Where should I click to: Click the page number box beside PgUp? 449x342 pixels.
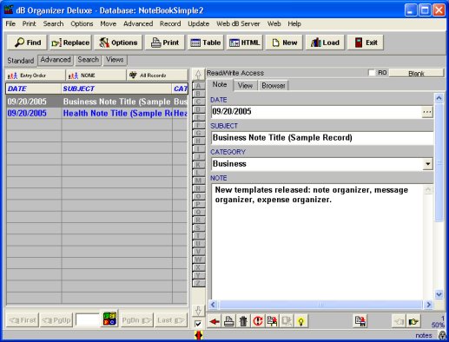point(87,320)
